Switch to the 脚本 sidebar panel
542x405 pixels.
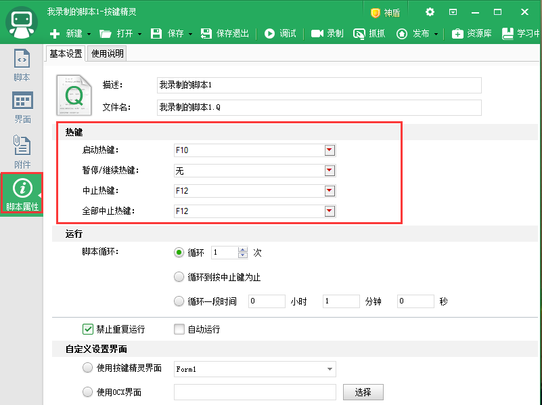point(21,67)
